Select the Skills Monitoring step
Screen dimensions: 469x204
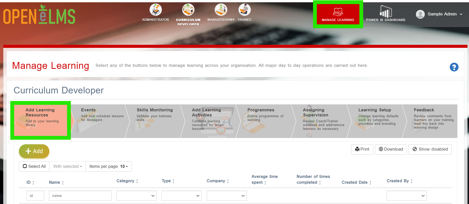coord(155,121)
